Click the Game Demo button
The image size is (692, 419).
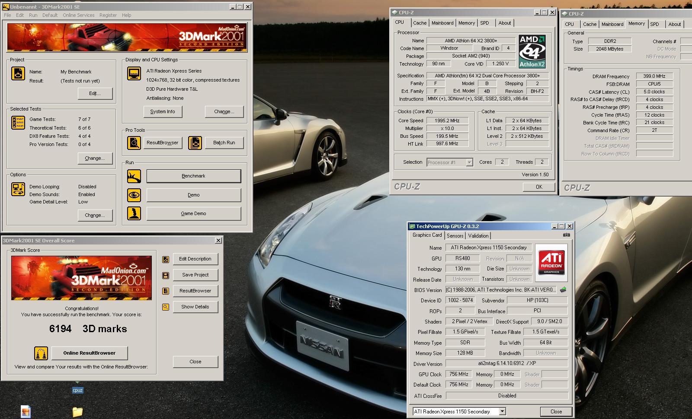193,213
